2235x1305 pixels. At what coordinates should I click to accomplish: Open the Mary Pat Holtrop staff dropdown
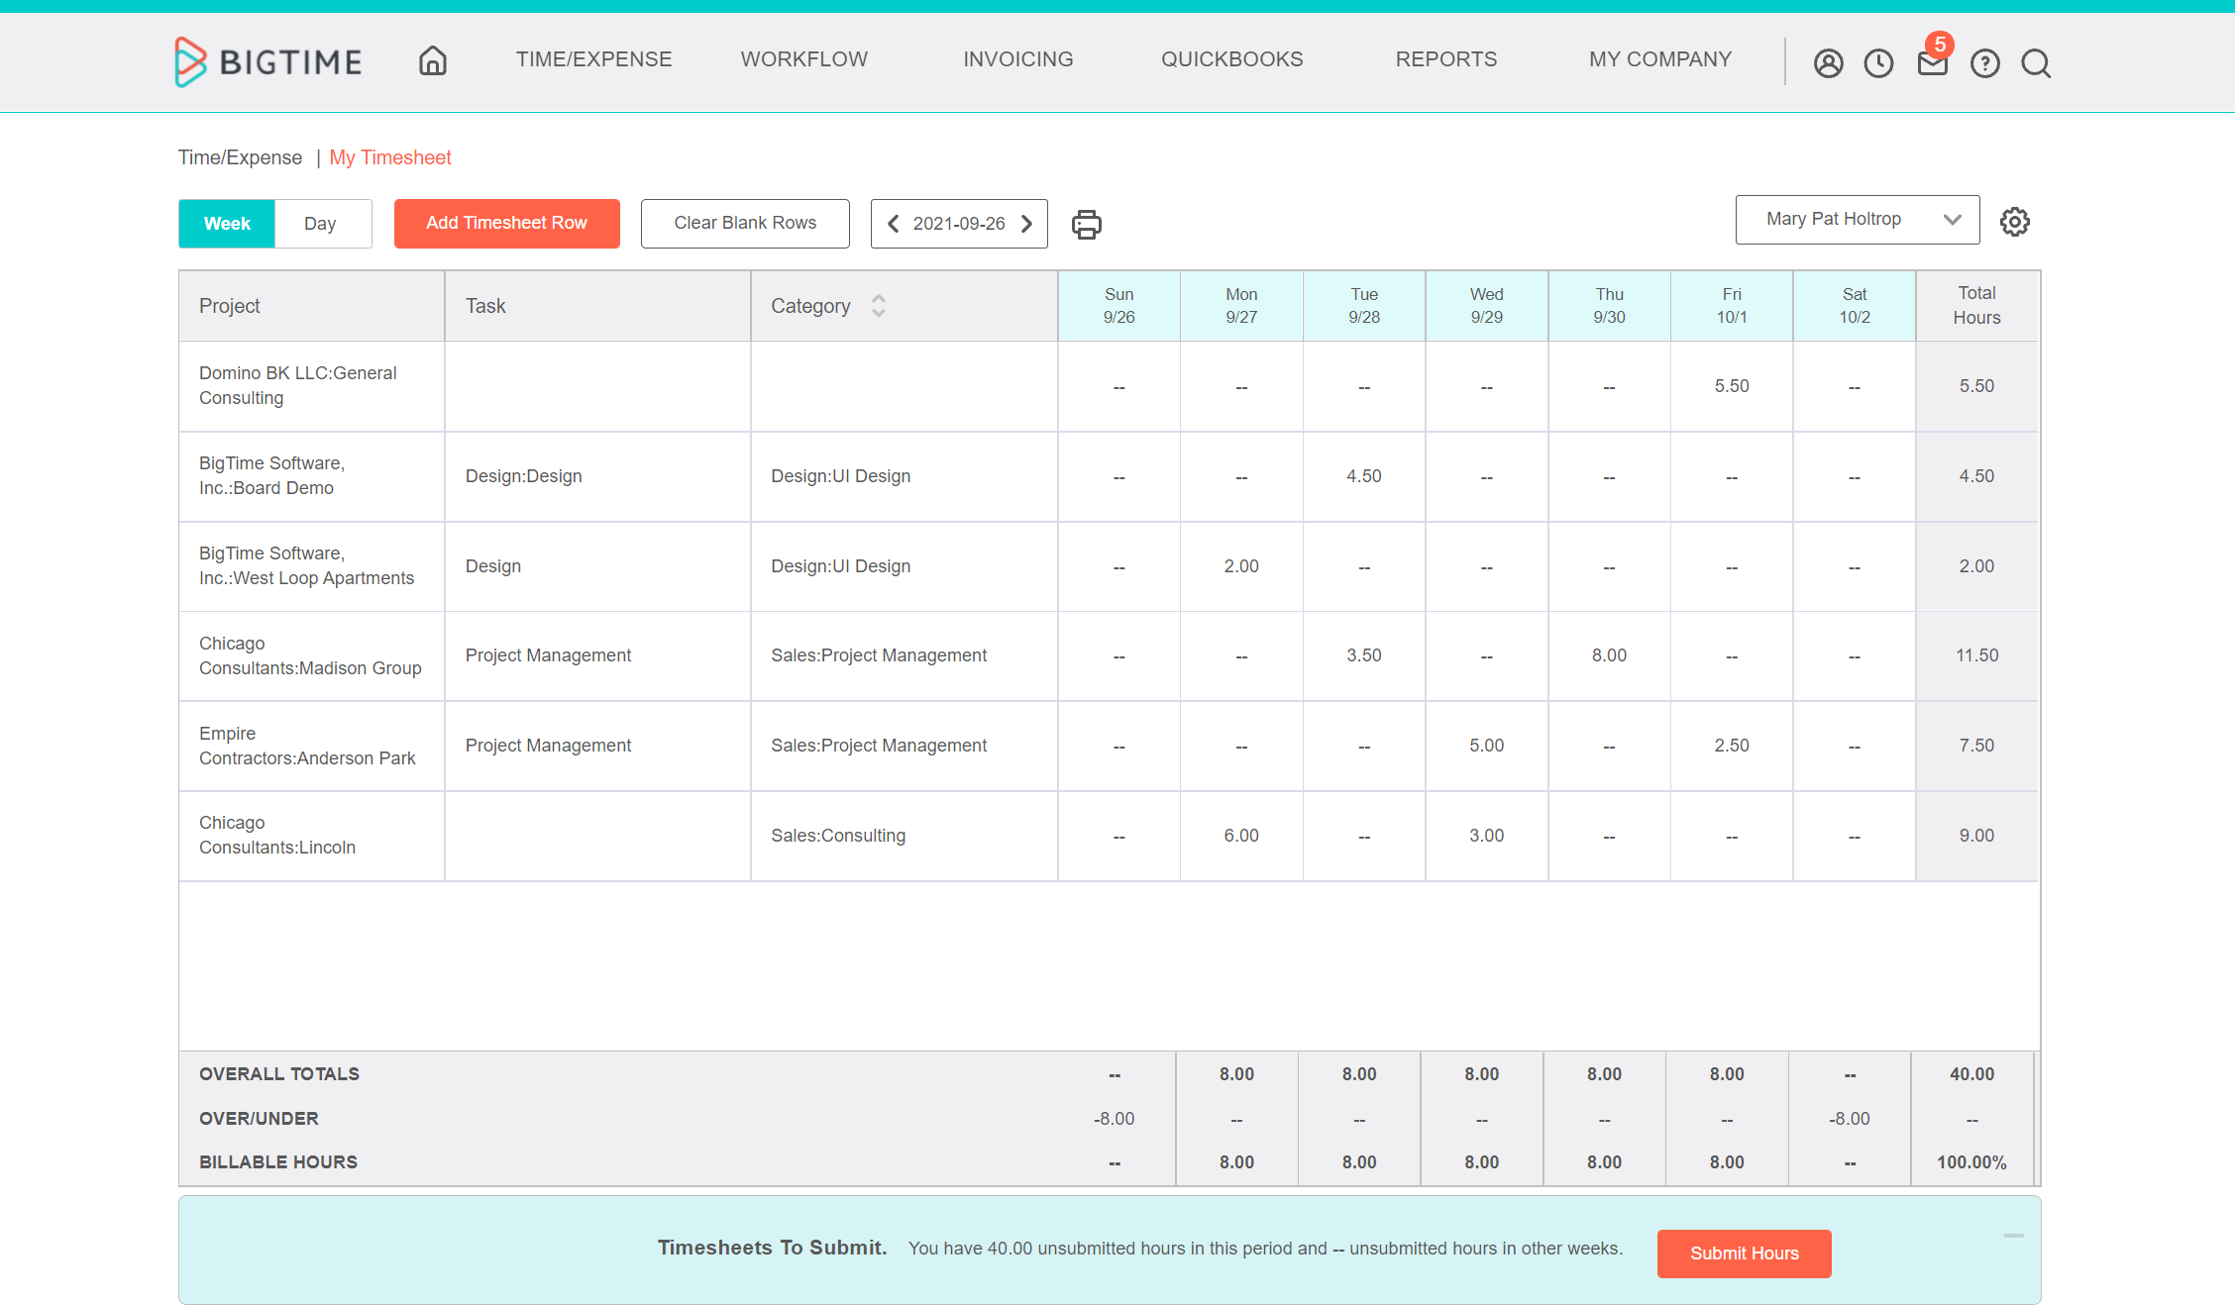1858,220
